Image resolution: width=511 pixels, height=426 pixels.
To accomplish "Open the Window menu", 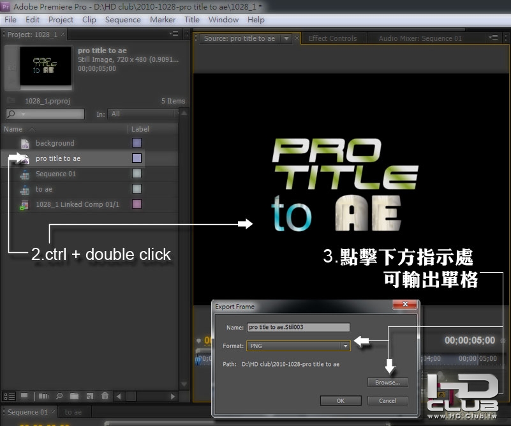I will coord(223,20).
